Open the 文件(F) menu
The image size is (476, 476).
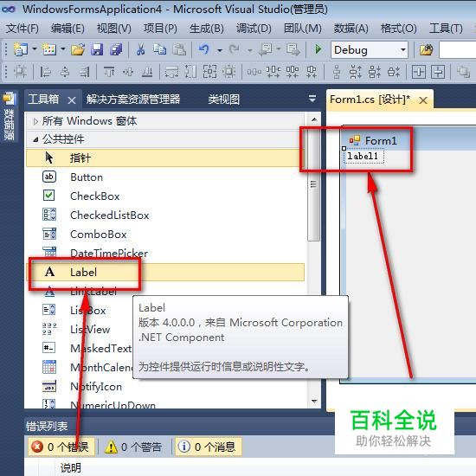23,29
